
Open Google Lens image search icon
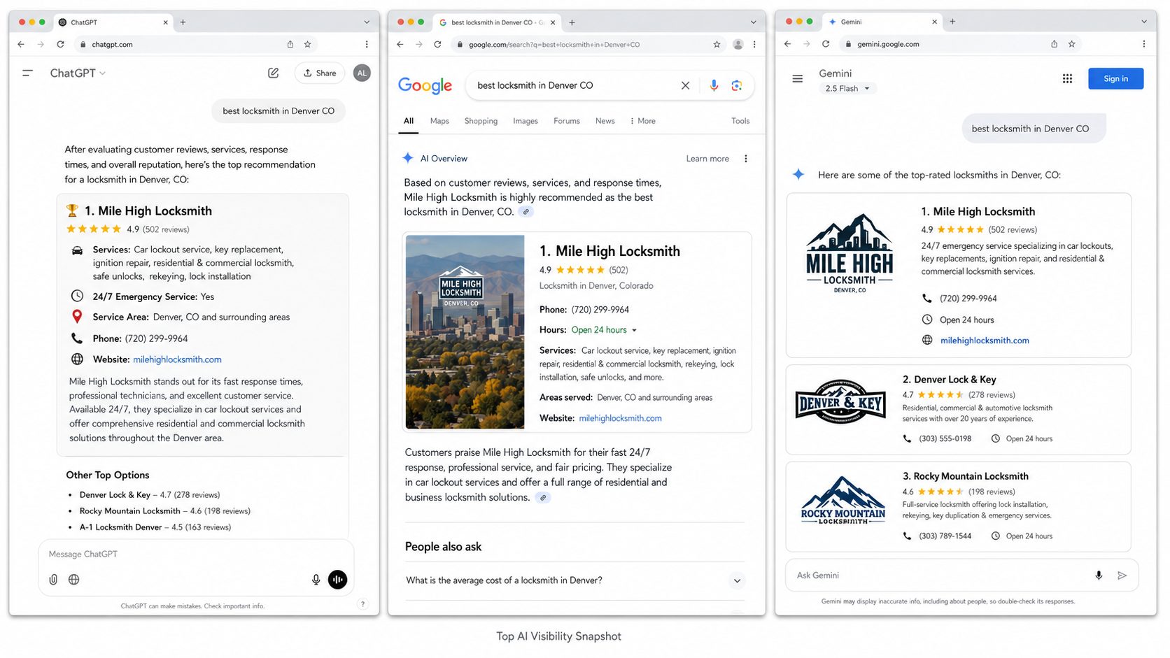point(737,85)
